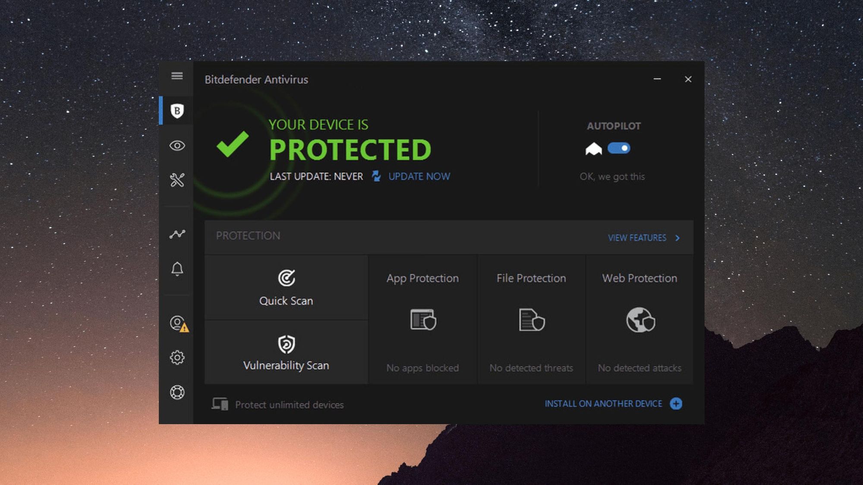Click the Vulnerability Scan icon
Image resolution: width=863 pixels, height=485 pixels.
(286, 344)
